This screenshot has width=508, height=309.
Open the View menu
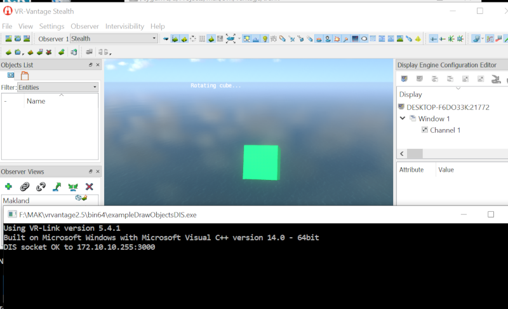point(25,26)
